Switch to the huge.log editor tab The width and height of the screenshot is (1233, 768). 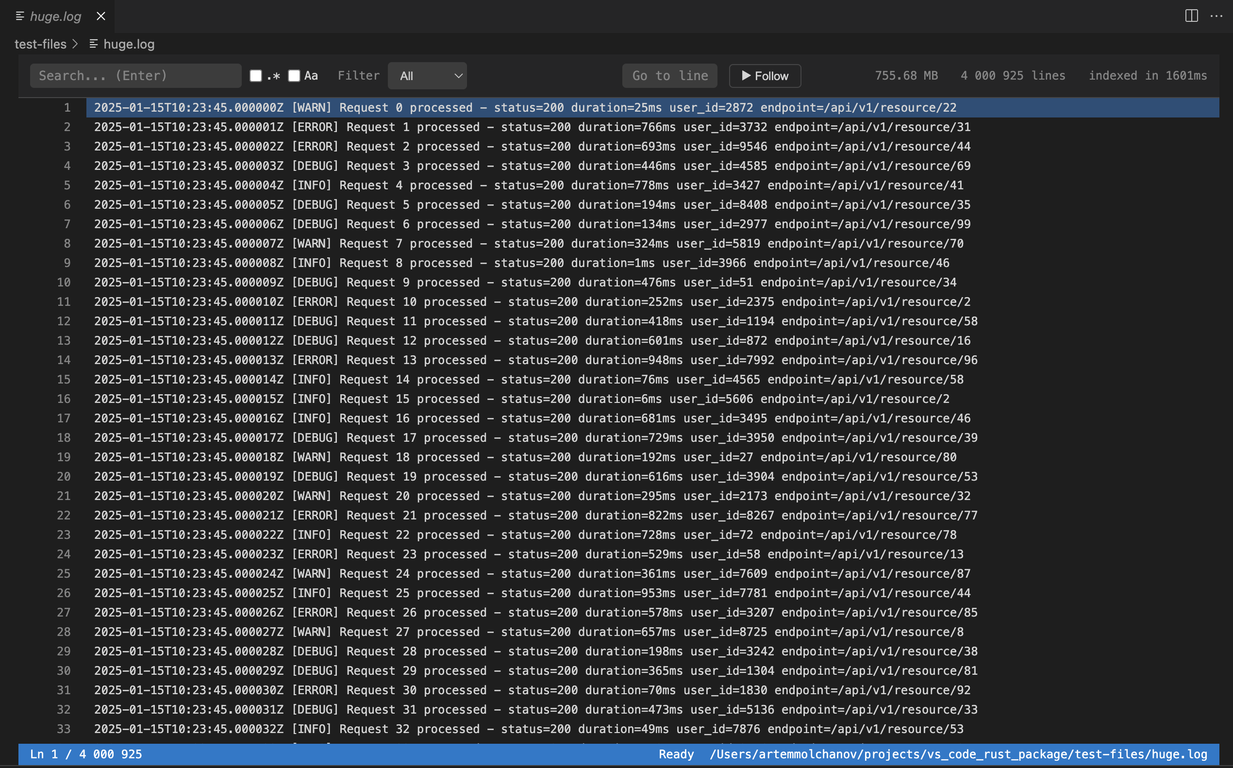[56, 16]
